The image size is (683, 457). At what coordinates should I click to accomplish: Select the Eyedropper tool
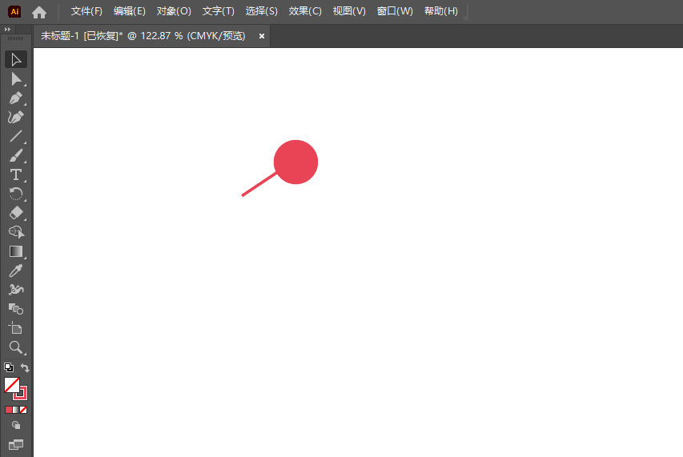click(x=16, y=271)
